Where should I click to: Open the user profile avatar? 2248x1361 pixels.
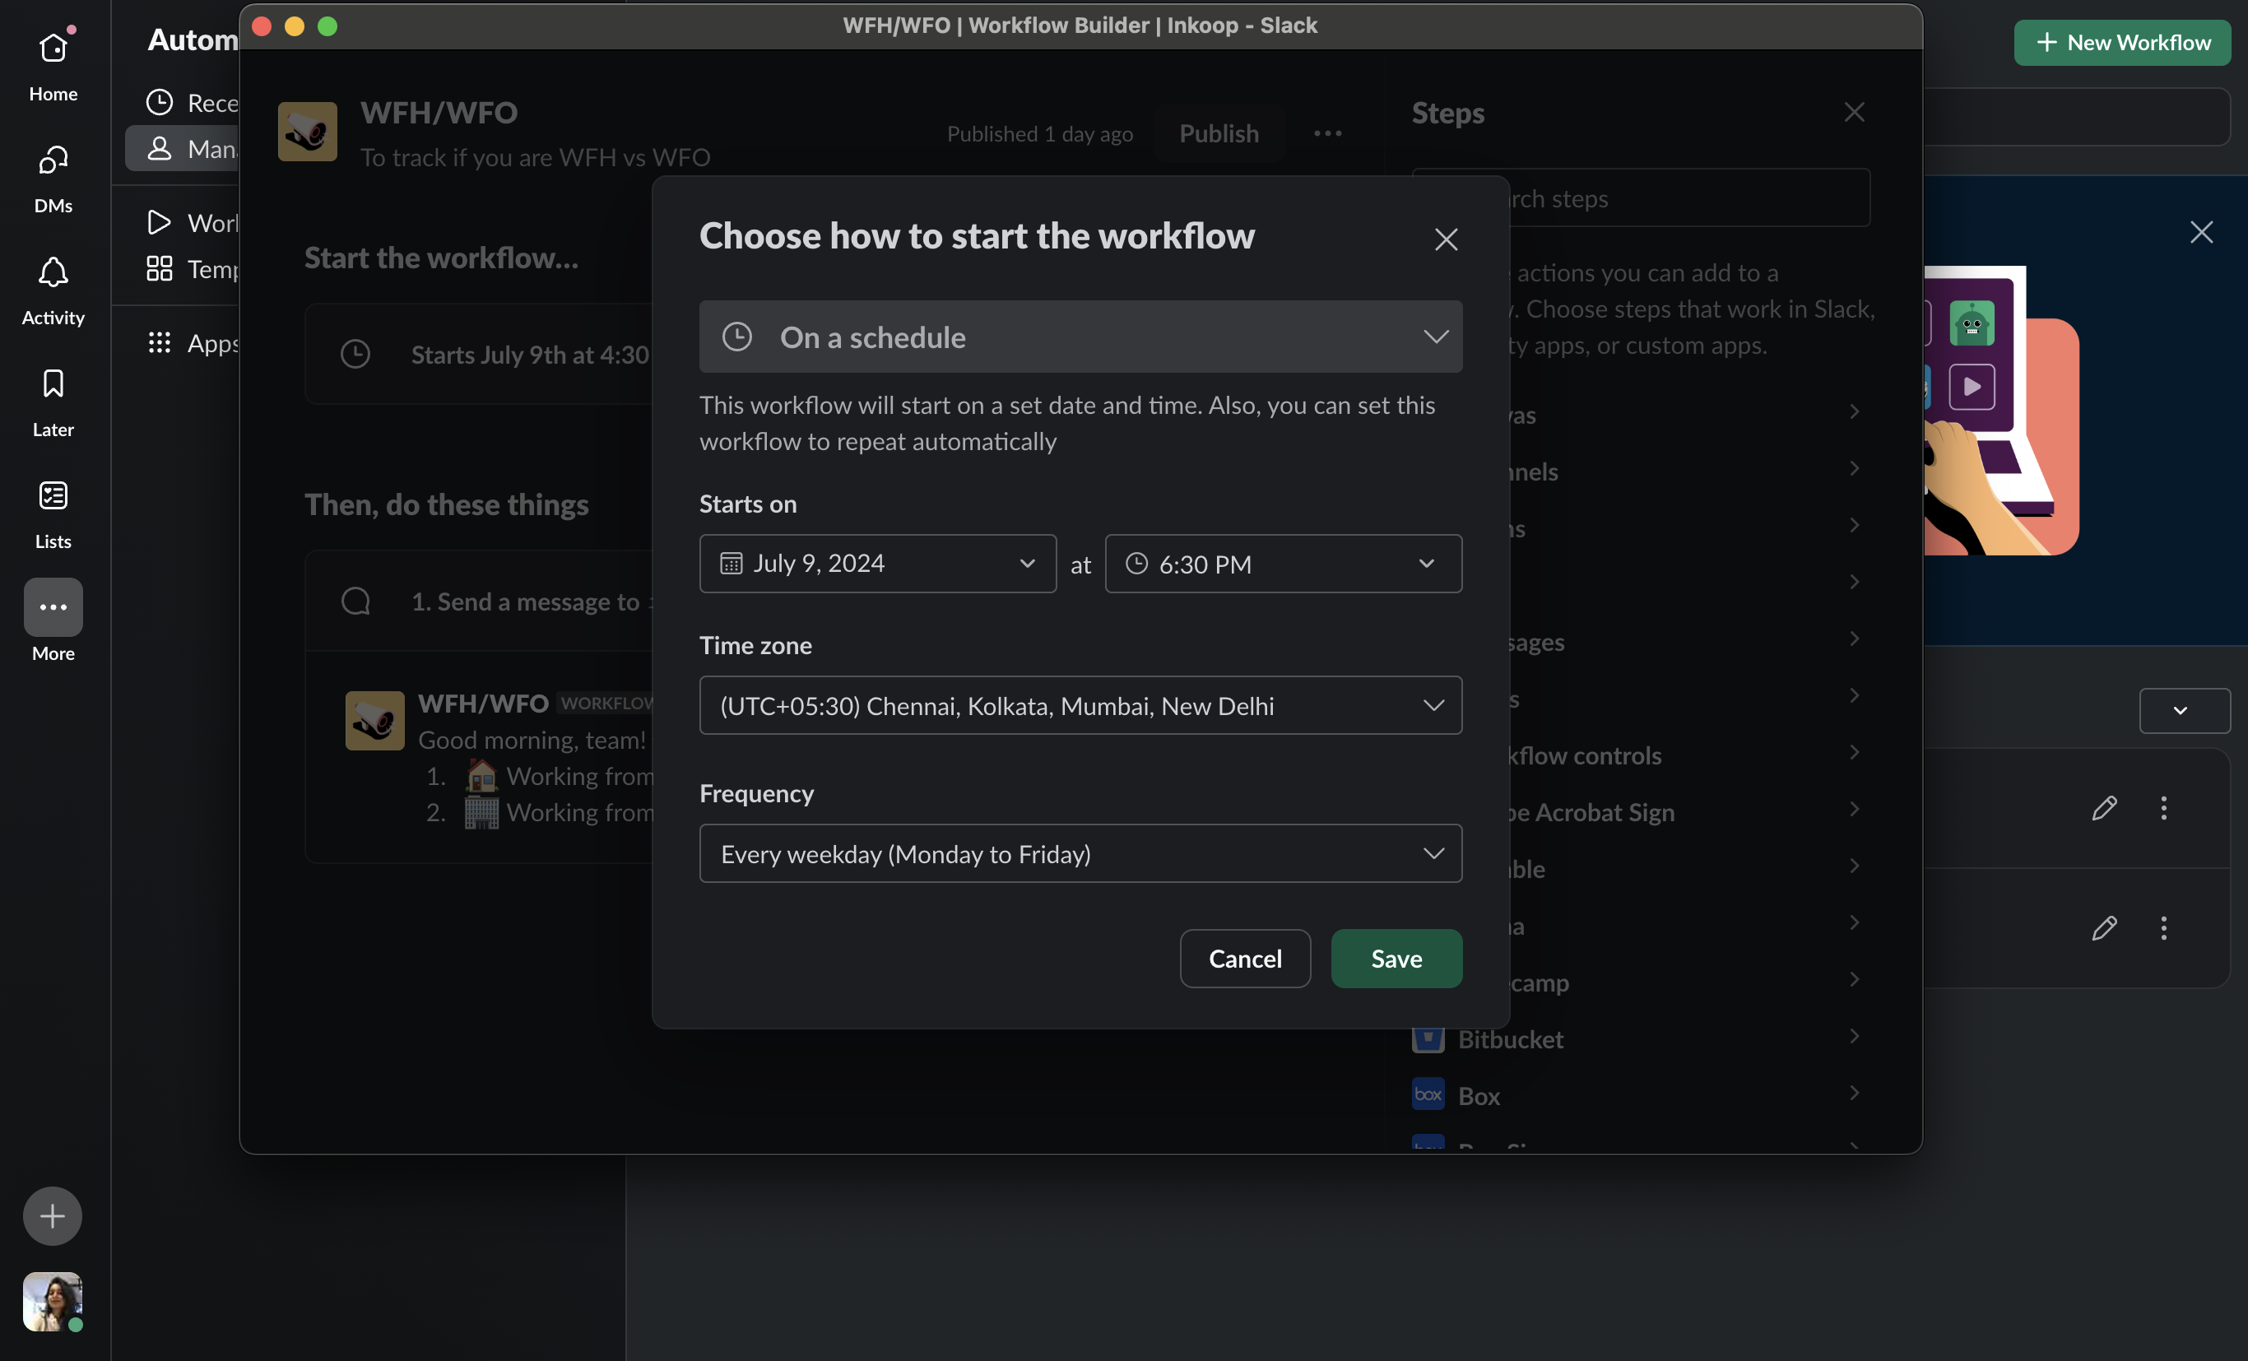[x=53, y=1302]
